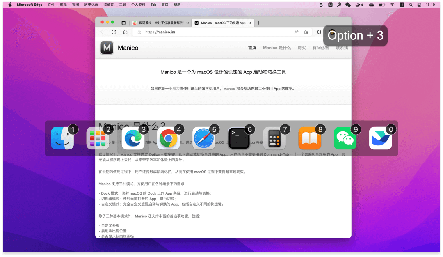Launch Finder from the Manico switcher

(62, 138)
